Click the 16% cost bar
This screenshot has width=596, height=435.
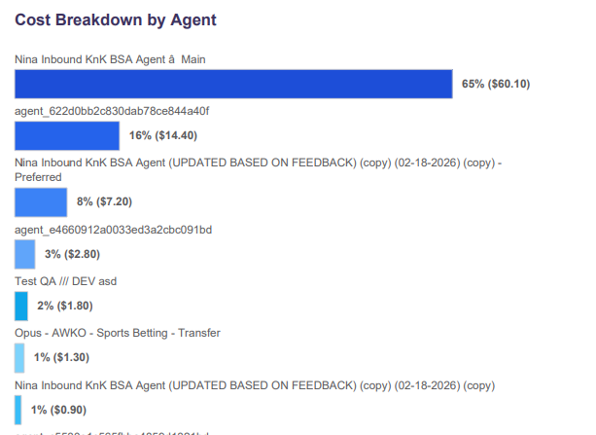pos(66,135)
